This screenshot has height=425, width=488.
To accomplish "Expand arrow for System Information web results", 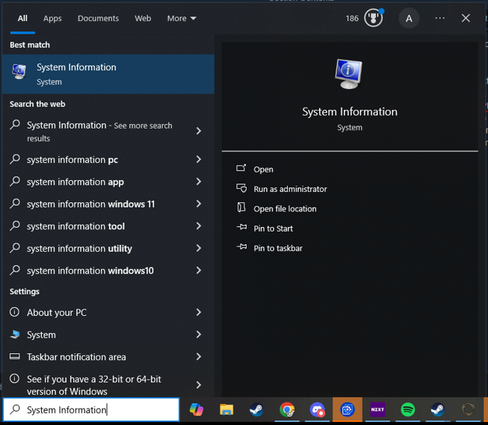I will point(199,131).
